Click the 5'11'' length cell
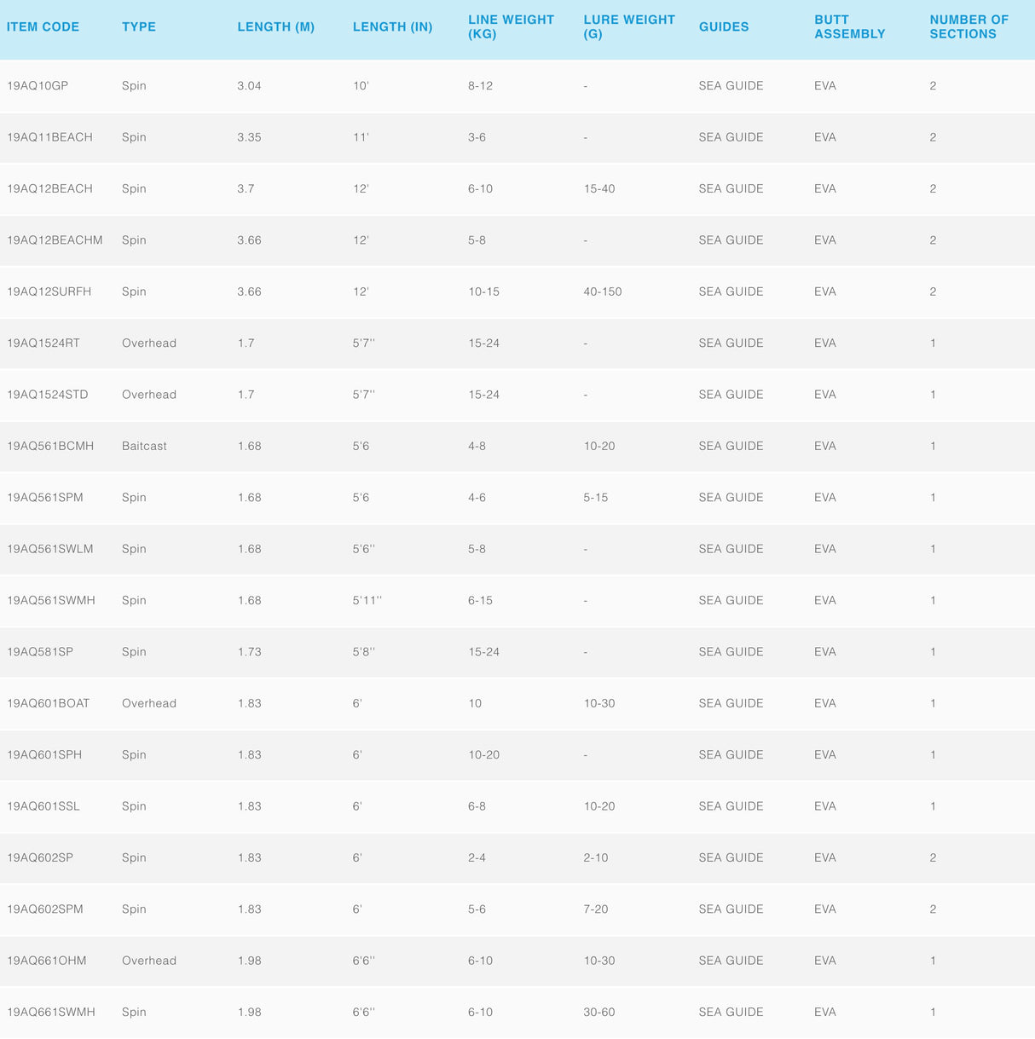 click(367, 600)
